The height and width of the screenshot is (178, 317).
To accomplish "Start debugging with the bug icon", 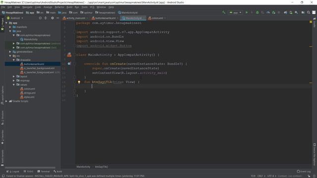I will click(257, 12).
